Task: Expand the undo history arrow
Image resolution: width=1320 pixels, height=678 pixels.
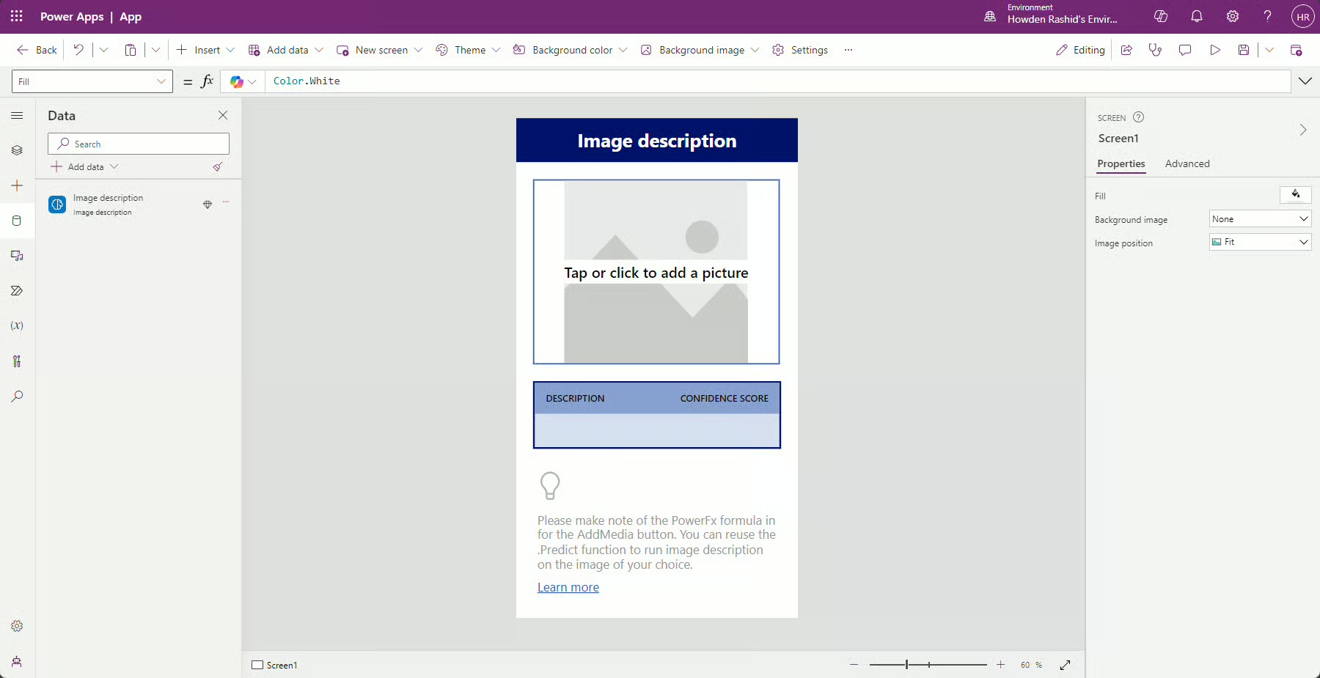Action: [103, 50]
